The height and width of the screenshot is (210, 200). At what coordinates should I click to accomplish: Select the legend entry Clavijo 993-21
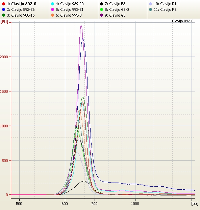coord(70,9)
